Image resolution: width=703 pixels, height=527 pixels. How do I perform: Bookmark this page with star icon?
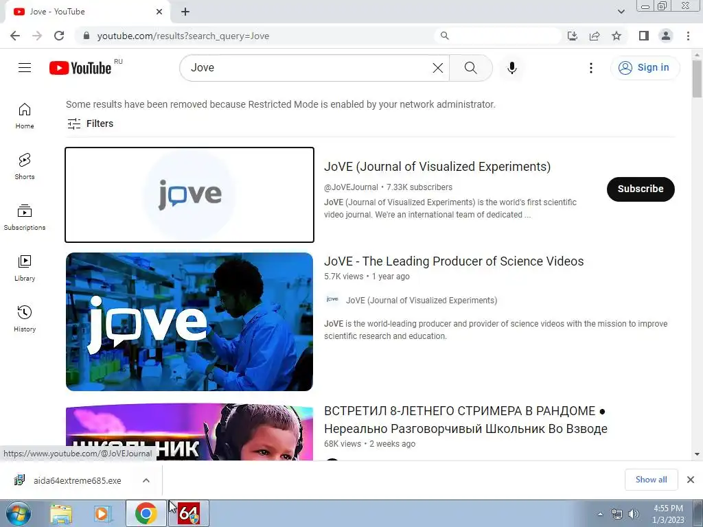[616, 36]
